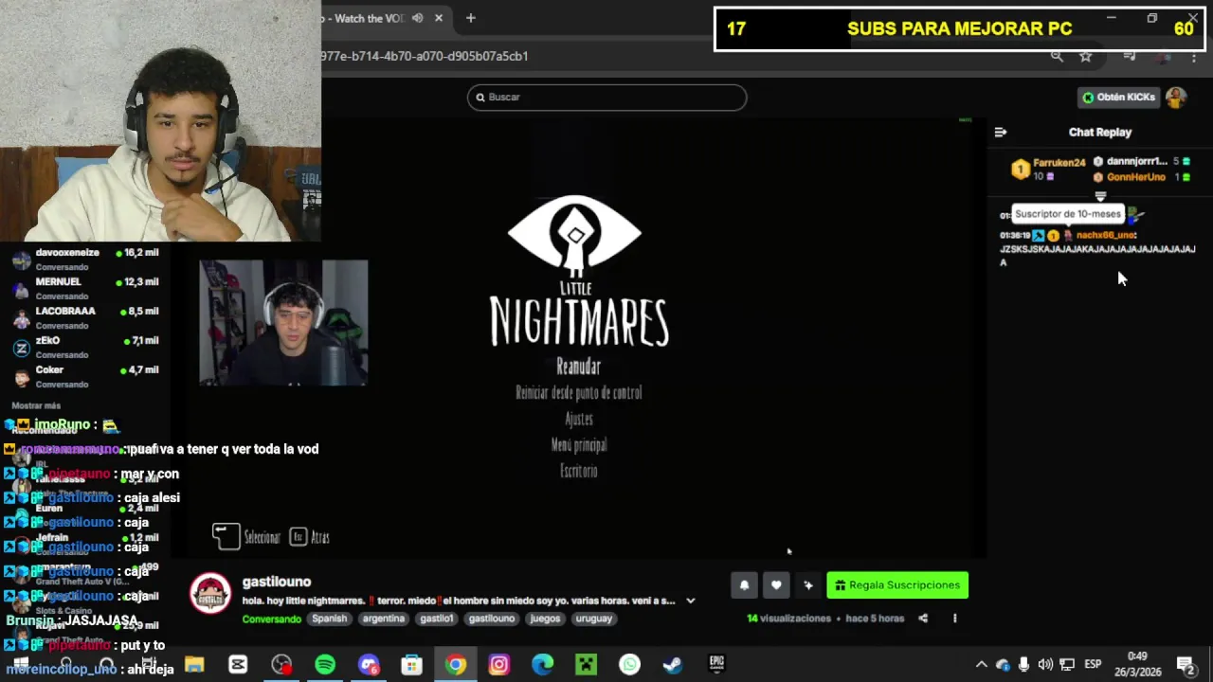Click the GonnHerUno leaderboard entry

(1142, 177)
